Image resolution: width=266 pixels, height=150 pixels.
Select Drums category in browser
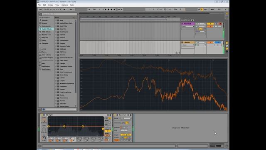44,23
